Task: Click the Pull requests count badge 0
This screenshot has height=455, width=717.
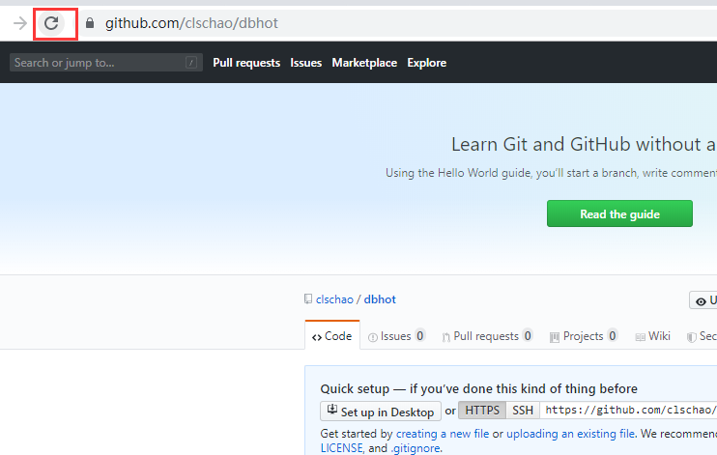Action: click(528, 336)
